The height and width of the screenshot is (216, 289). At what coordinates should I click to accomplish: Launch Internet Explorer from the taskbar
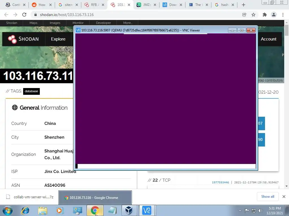[25, 210]
